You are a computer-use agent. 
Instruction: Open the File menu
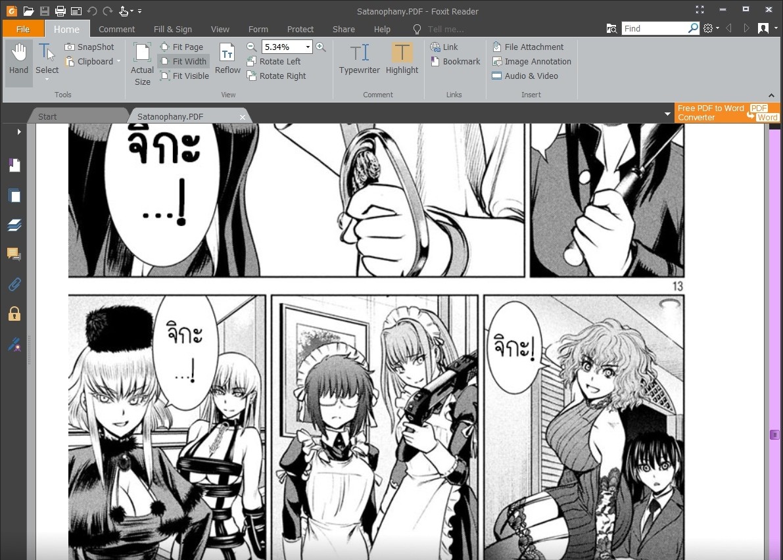coord(23,29)
